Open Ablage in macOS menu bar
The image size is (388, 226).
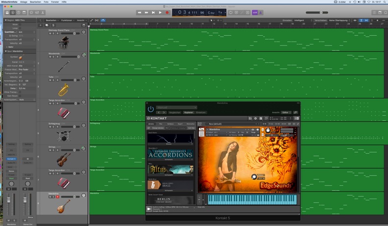24,2
